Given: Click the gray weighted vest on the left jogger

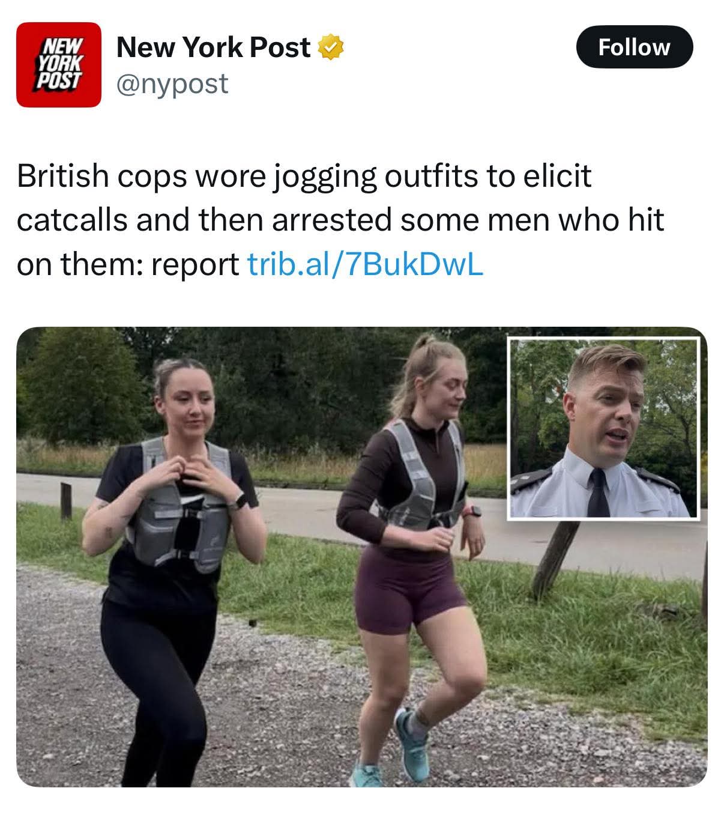Looking at the screenshot, I should pyautogui.click(x=180, y=504).
